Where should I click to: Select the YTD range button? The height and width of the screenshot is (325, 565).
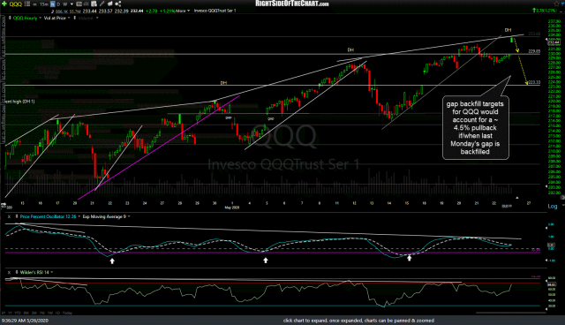pos(18,313)
